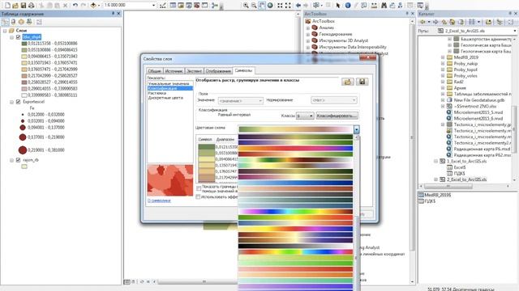Print the map from the toolbar
The image size is (519, 291).
(x=31, y=6)
